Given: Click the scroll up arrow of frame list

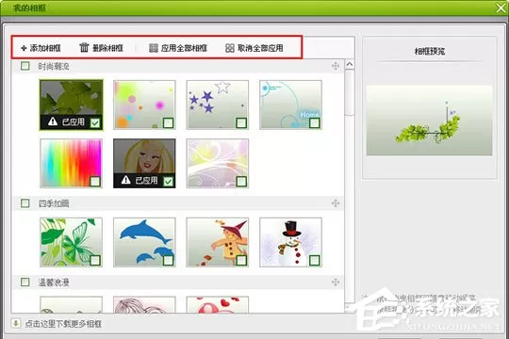Looking at the screenshot, I should click(350, 64).
